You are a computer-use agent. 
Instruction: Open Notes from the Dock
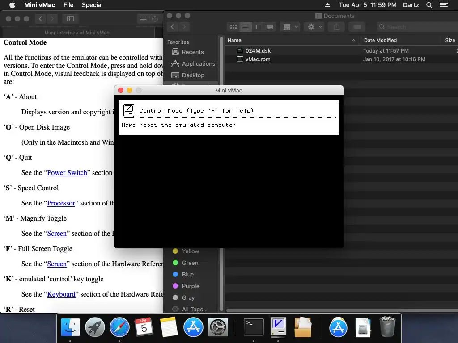(169, 327)
